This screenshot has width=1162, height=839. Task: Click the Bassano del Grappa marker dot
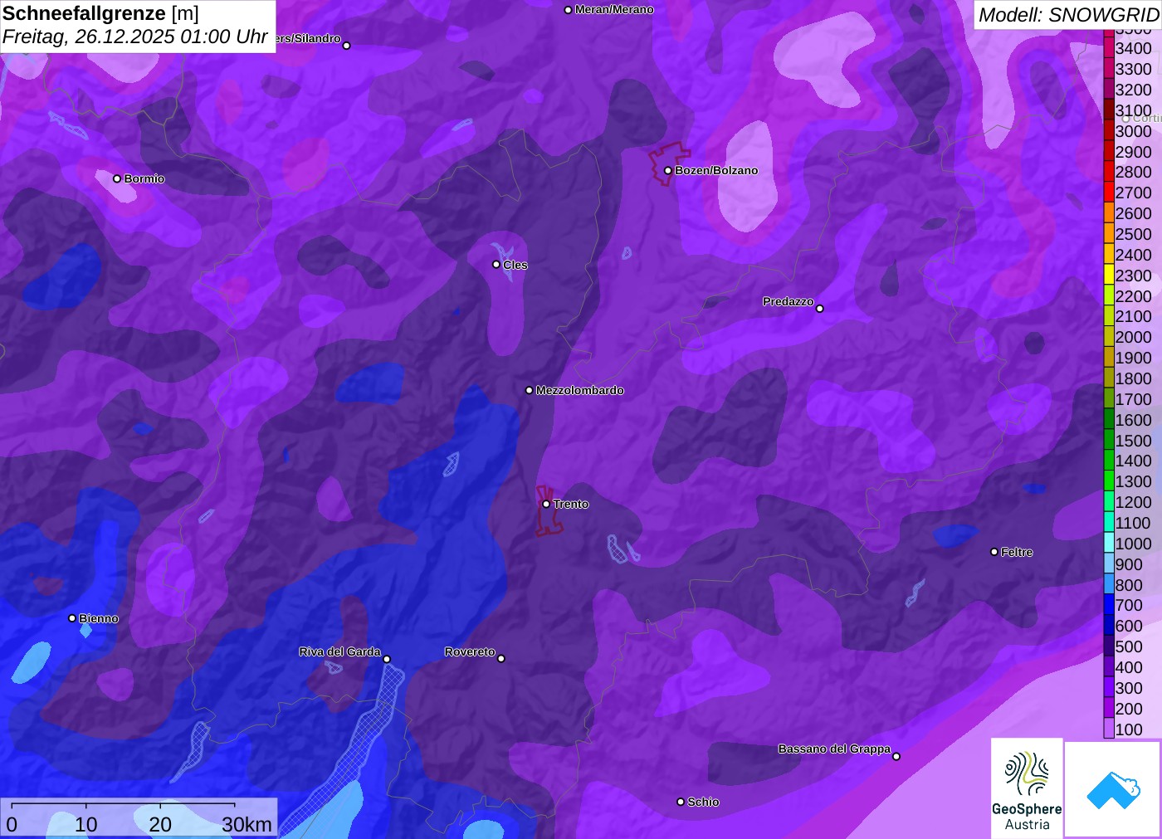896,756
